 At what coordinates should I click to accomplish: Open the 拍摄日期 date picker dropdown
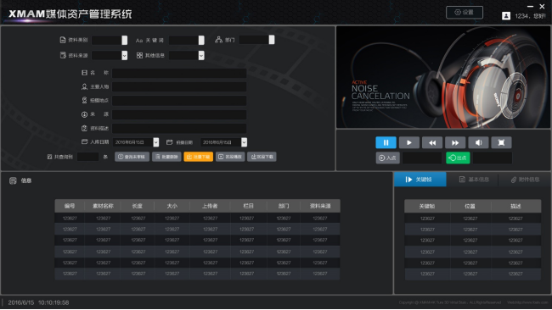(244, 142)
